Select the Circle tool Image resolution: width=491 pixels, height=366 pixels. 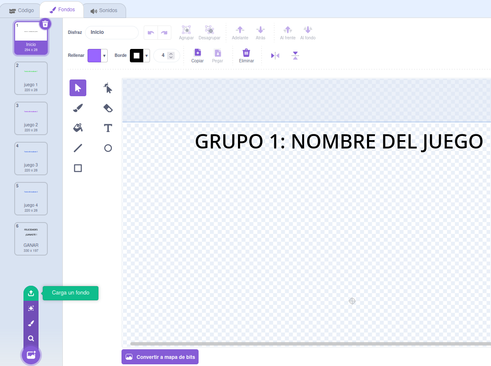point(108,148)
